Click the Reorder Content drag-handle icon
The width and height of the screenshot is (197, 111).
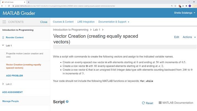(3, 37)
